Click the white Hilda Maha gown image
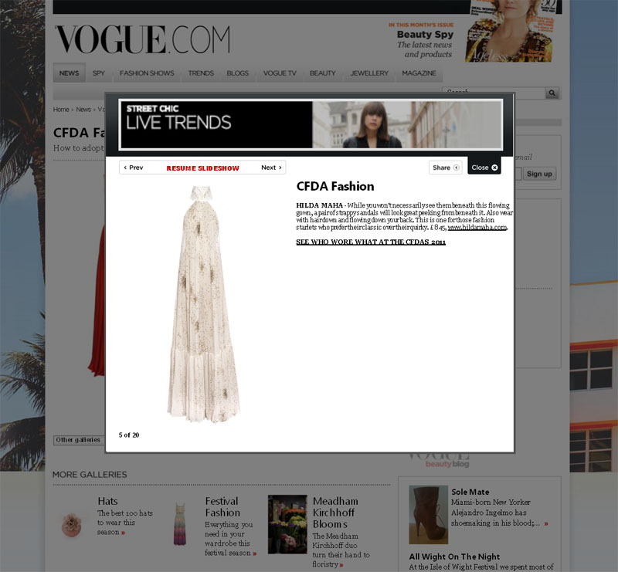The image size is (618, 572). click(x=203, y=303)
